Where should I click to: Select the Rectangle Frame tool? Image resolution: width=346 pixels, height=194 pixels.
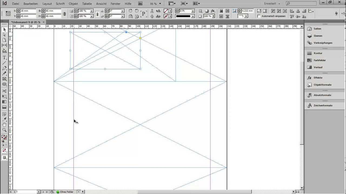tap(4, 79)
